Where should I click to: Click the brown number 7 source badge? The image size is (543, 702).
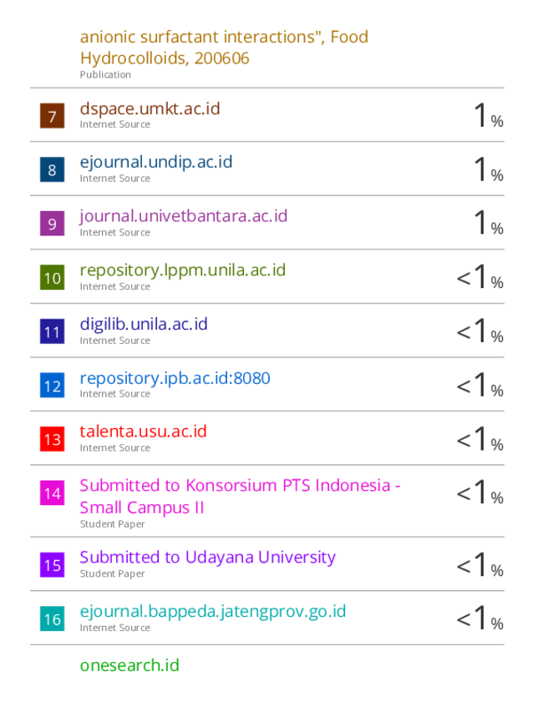(x=52, y=116)
